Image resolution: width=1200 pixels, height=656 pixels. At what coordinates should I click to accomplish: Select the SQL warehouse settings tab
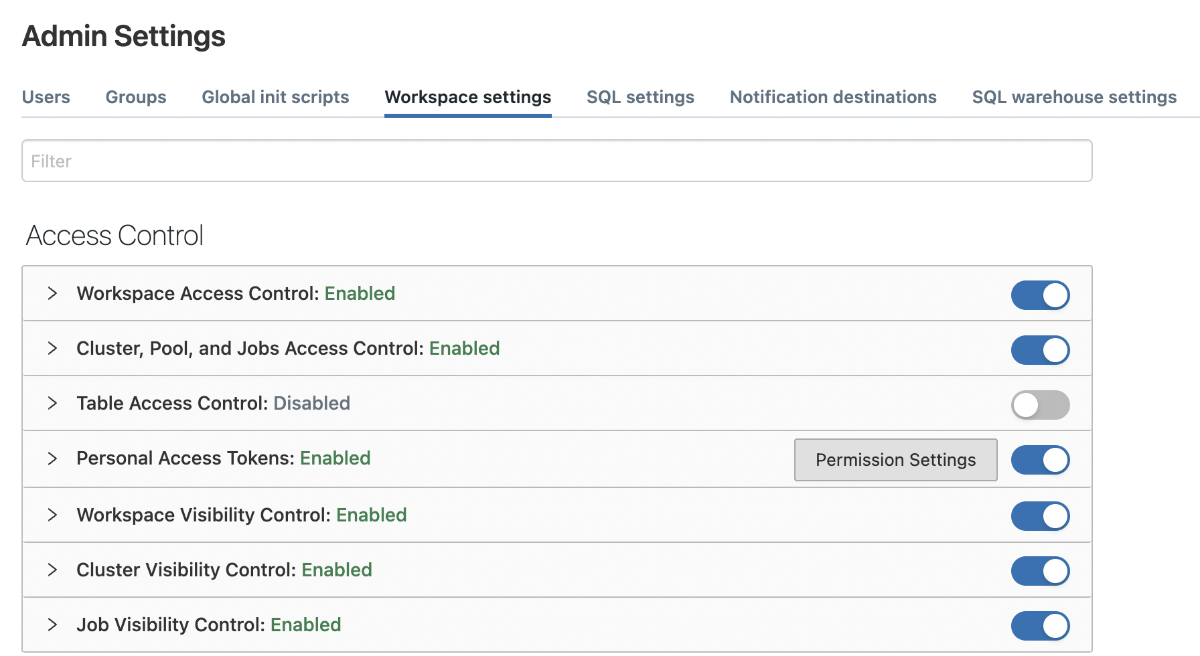[1074, 97]
